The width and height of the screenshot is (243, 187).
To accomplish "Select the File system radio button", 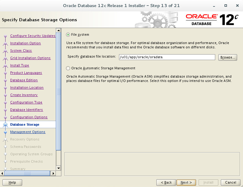I will [68, 35].
